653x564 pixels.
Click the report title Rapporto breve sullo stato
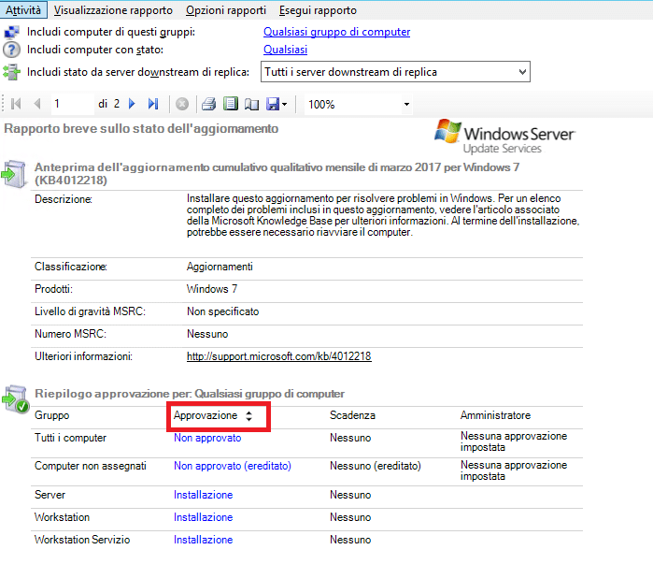pyautogui.click(x=141, y=129)
